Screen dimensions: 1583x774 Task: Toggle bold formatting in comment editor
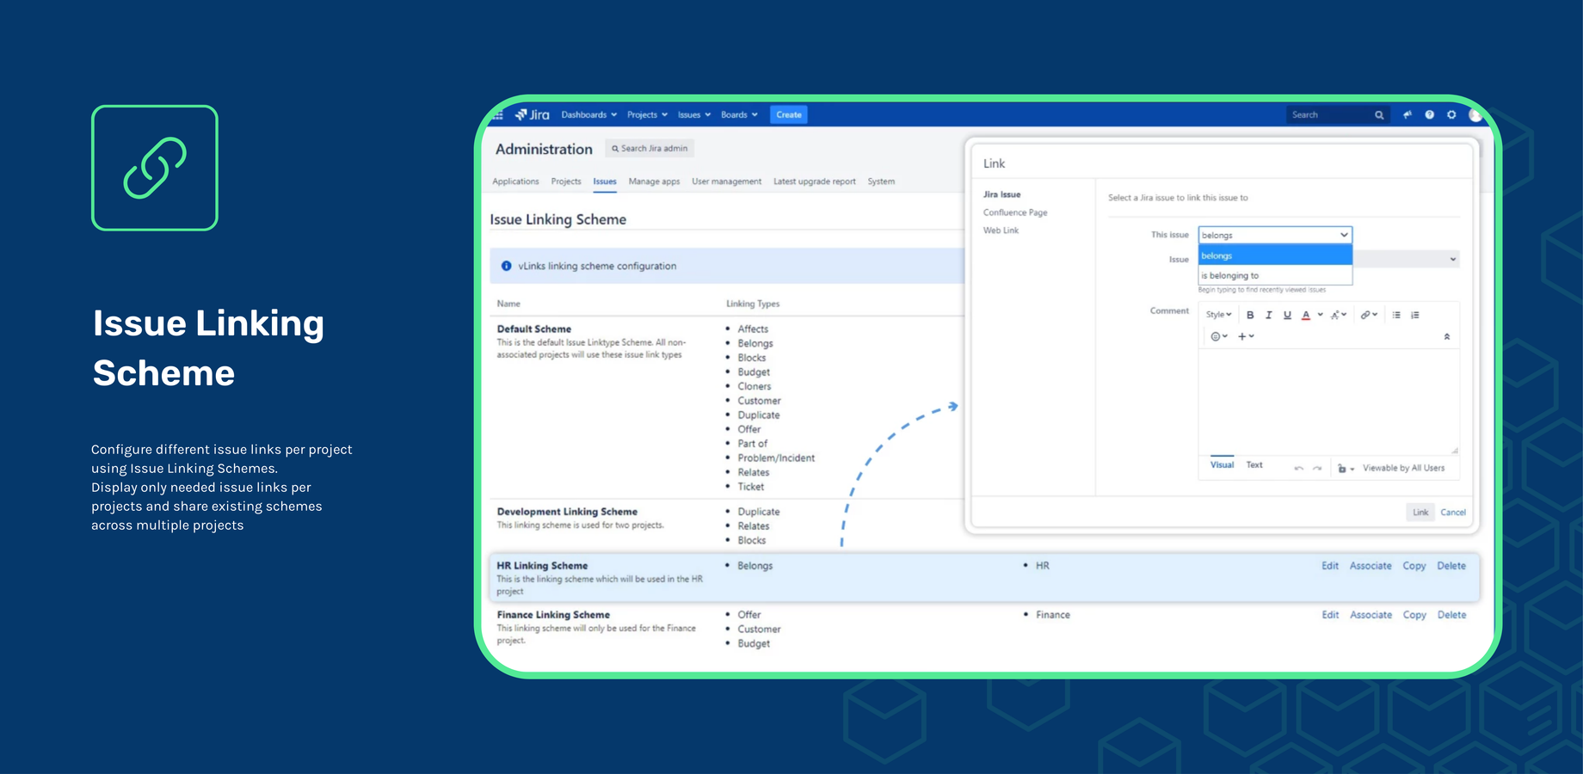1250,315
